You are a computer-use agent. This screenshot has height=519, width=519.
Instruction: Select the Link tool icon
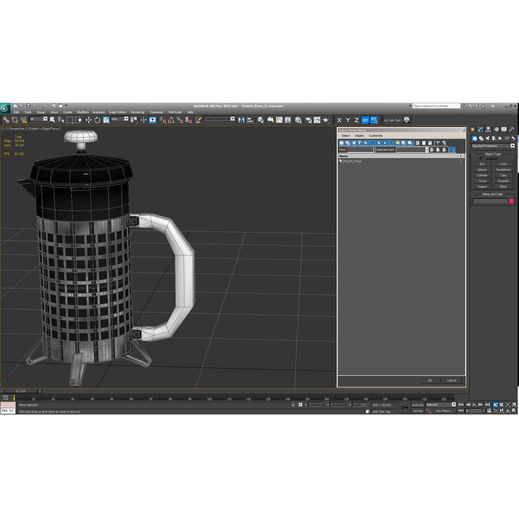[x=6, y=120]
